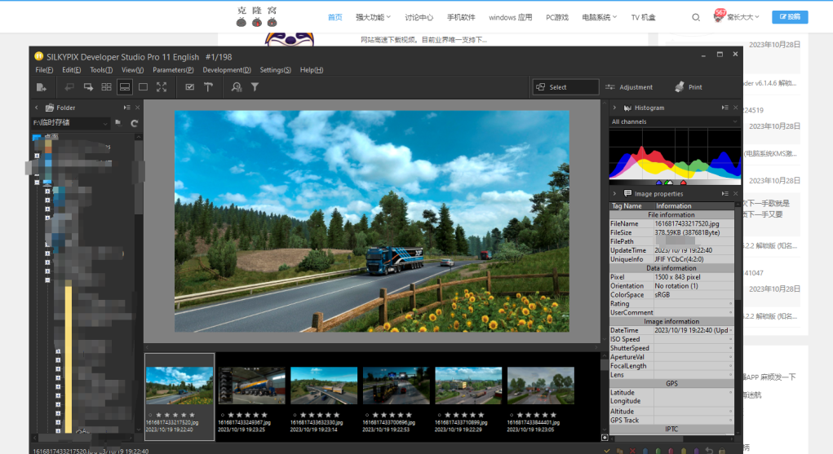Toggle mark circle under 1616817433632330.jpg thumbnail
This screenshot has width=833, height=454.
[295, 415]
